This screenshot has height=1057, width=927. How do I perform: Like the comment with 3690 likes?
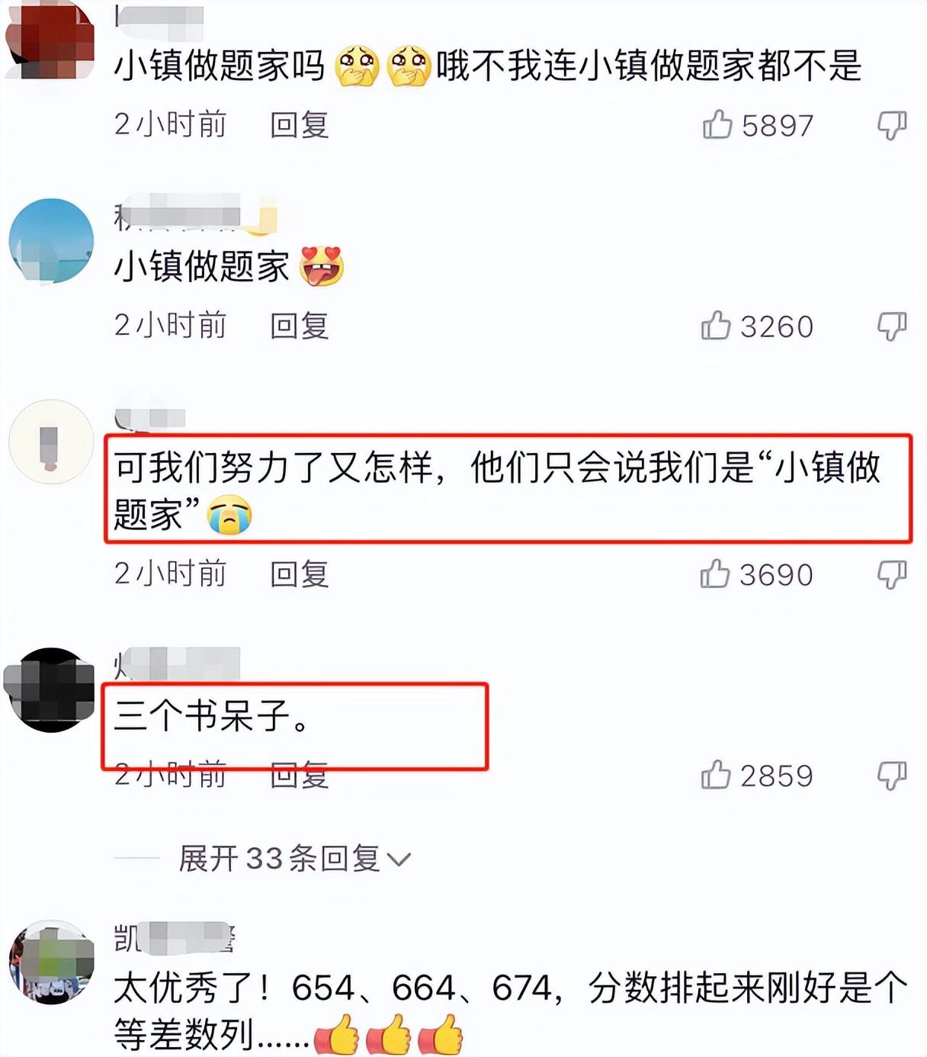[x=715, y=573]
